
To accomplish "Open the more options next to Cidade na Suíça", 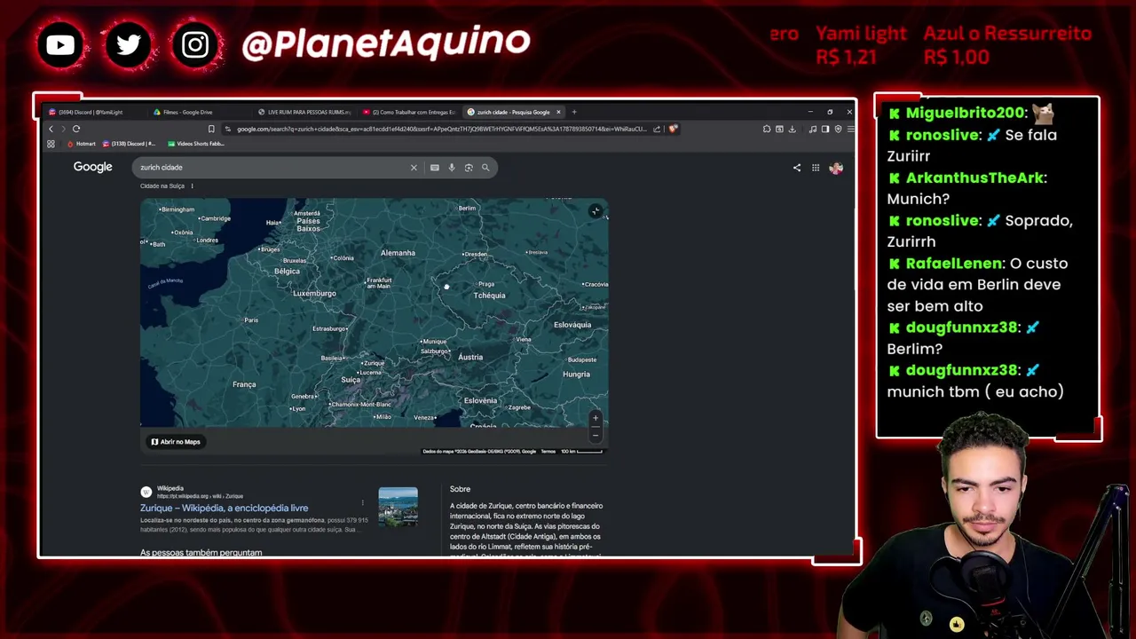I will click(192, 186).
